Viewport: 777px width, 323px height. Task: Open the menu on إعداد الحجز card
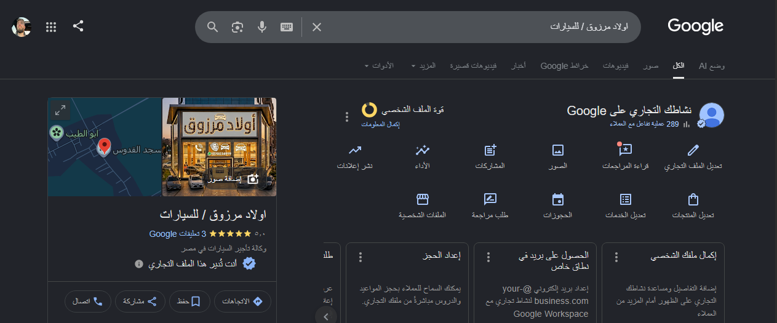coord(361,257)
